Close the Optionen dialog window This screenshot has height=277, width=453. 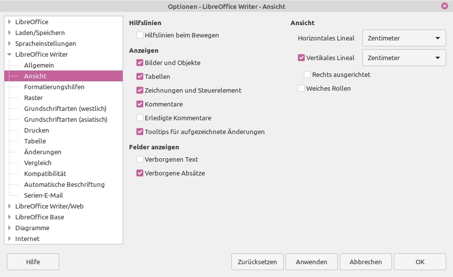[445, 6]
